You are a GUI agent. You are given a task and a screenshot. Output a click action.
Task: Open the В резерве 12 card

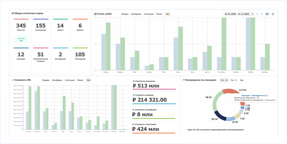tap(21, 60)
